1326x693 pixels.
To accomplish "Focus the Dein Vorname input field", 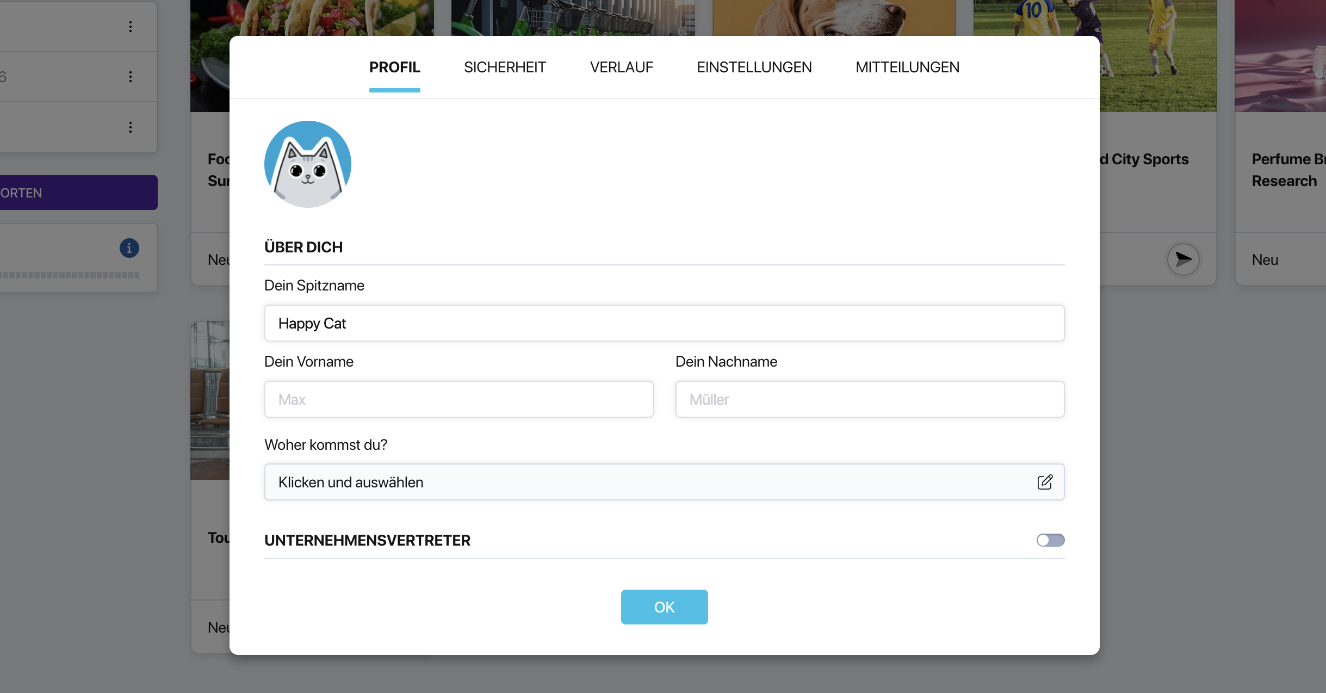I will tap(459, 399).
